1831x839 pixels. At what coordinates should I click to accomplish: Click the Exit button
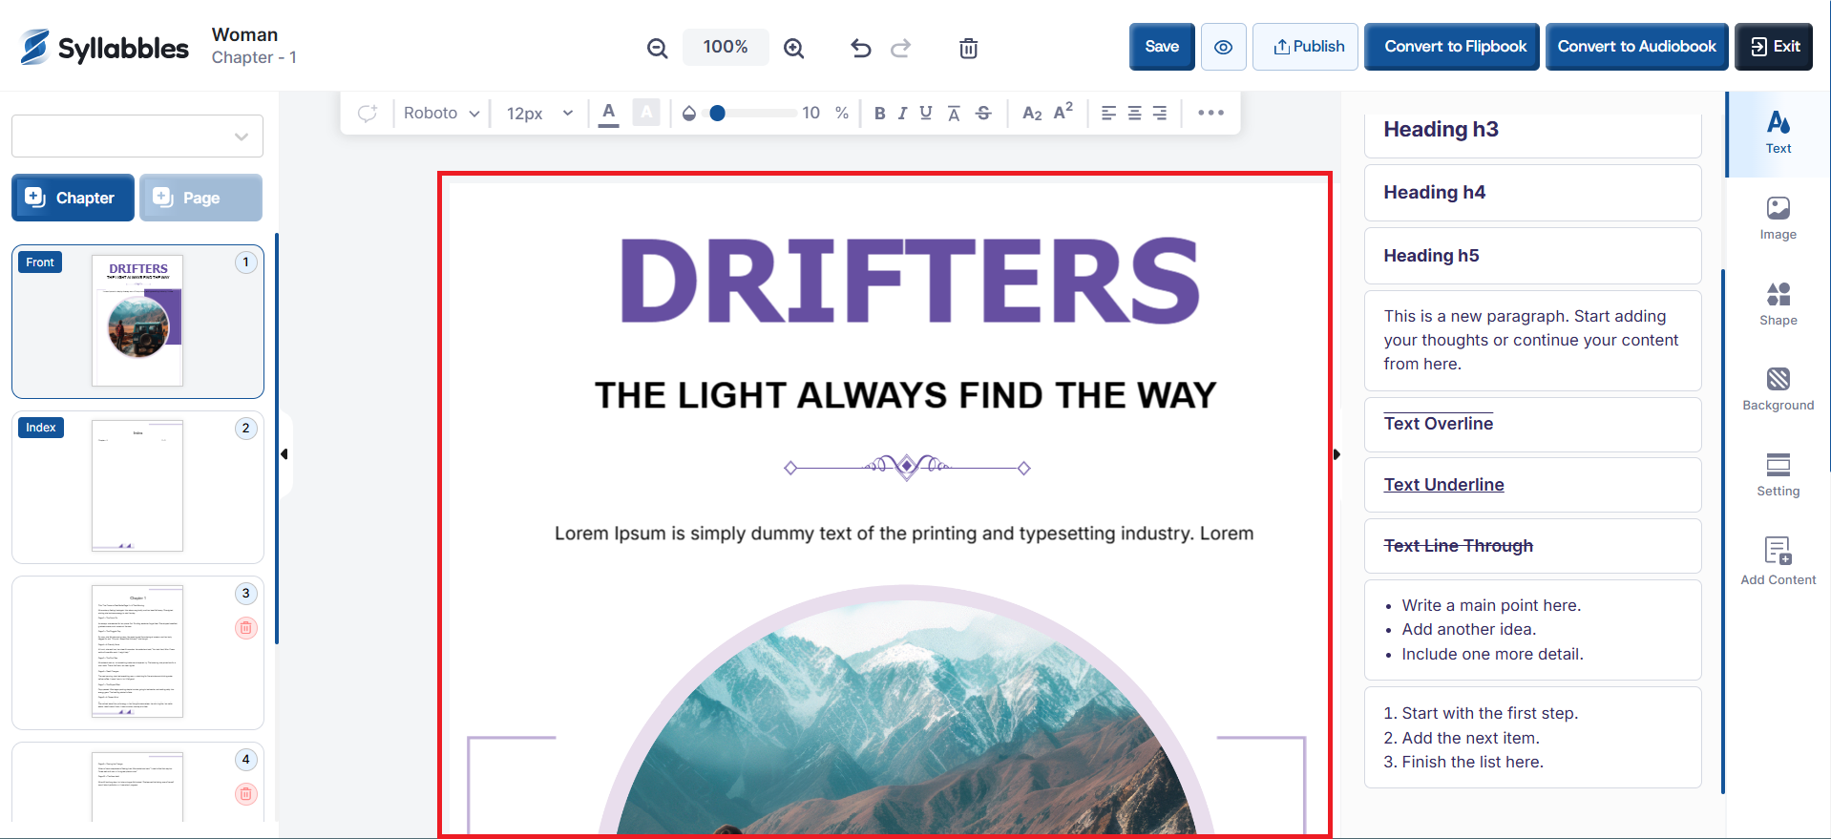pyautogui.click(x=1774, y=47)
